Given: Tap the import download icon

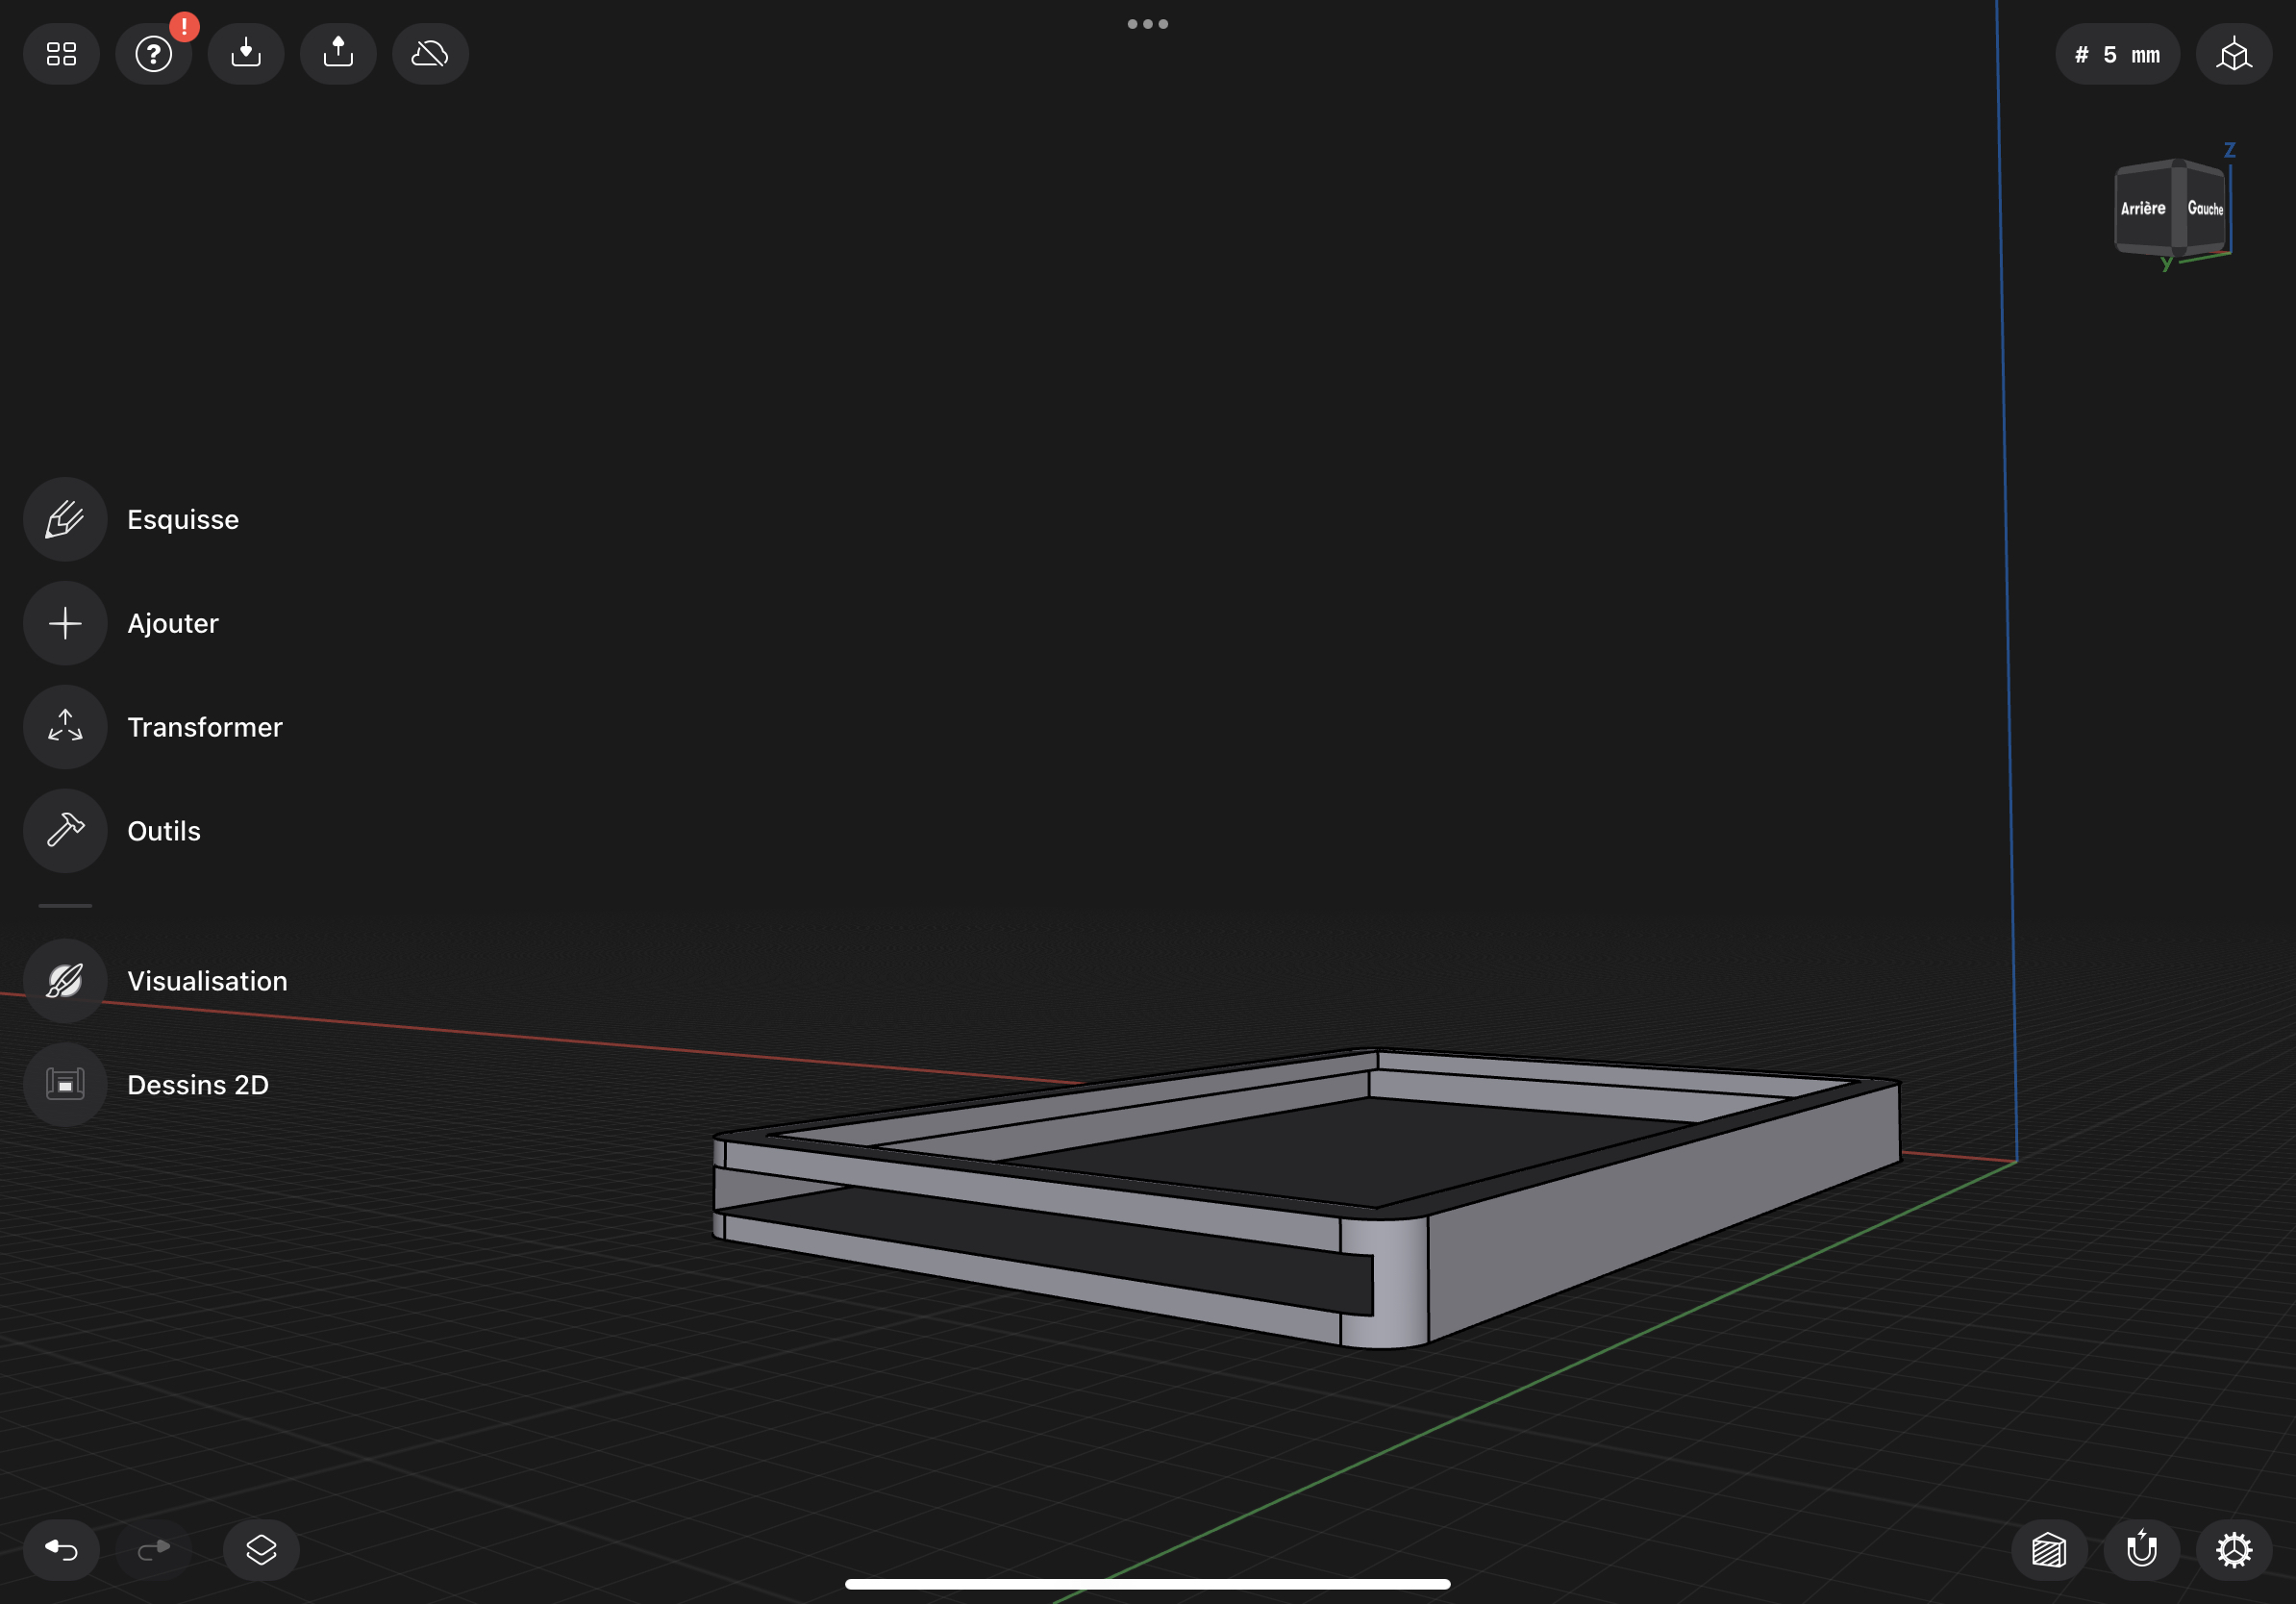Looking at the screenshot, I should [x=246, y=54].
